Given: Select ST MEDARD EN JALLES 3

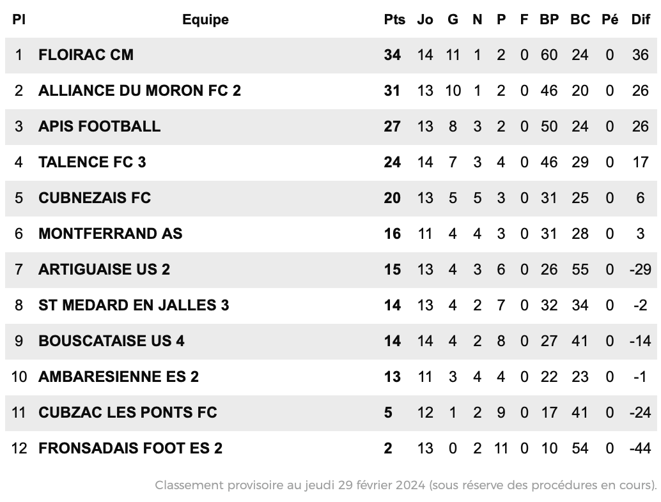Looking at the screenshot, I should pos(134,305).
